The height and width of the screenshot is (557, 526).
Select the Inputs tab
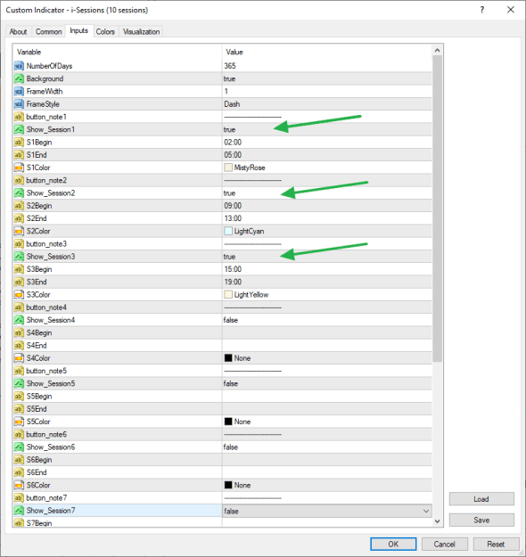pyautogui.click(x=78, y=31)
